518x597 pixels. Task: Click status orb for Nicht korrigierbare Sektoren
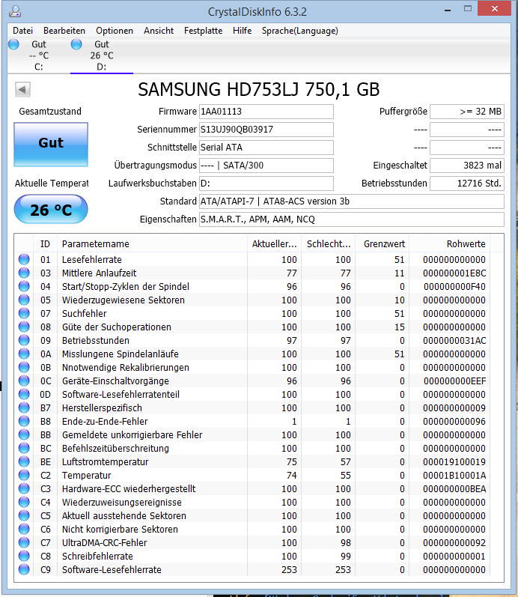coord(24,530)
